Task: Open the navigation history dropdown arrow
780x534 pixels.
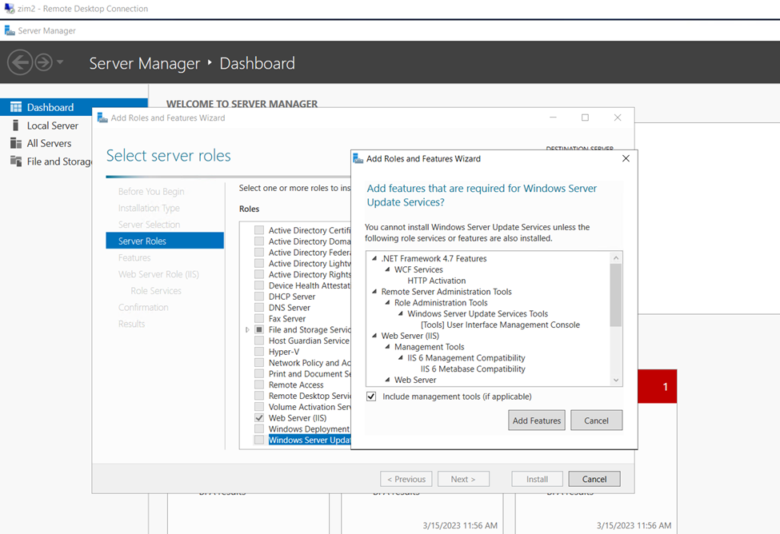Action: click(61, 62)
